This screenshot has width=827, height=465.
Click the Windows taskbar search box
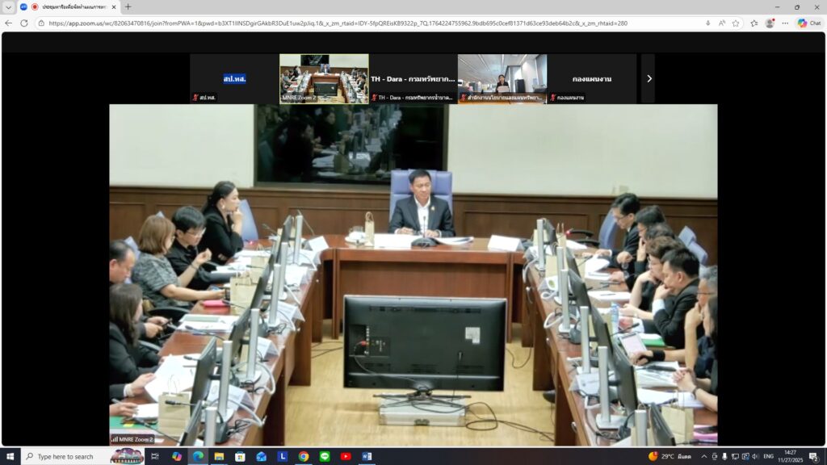click(65, 456)
